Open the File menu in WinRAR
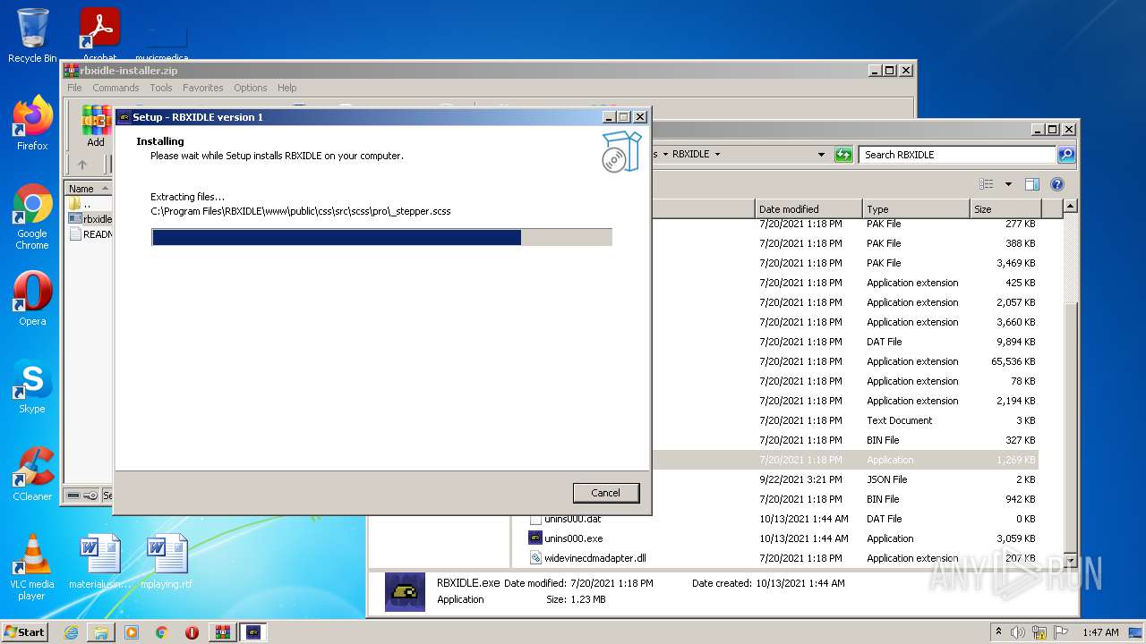The height and width of the screenshot is (644, 1146). (74, 88)
